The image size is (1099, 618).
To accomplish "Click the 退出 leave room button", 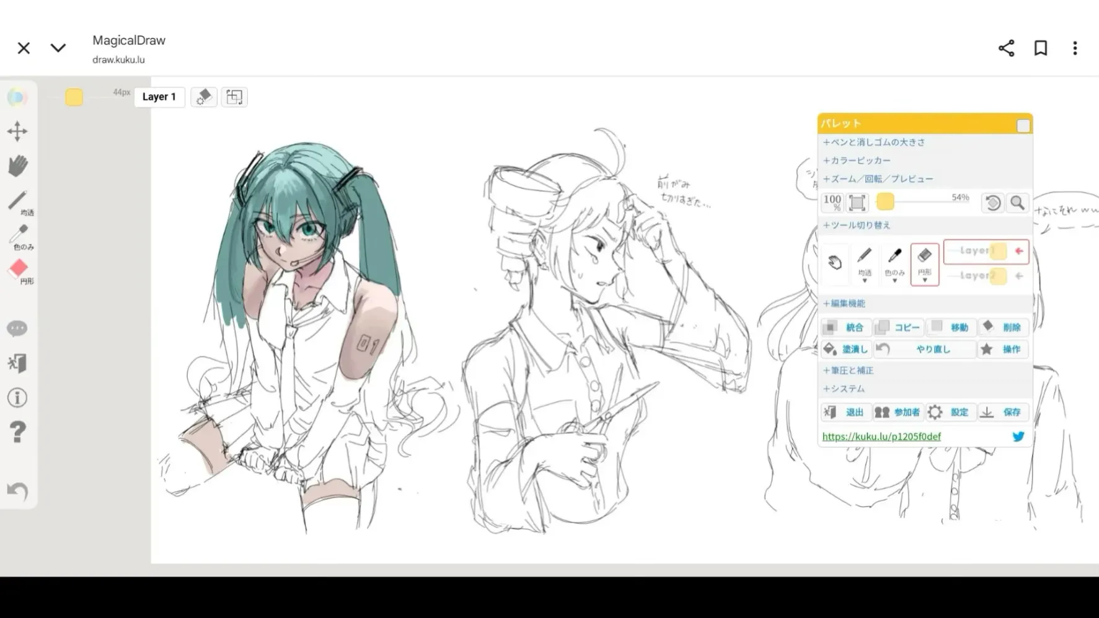I will 846,412.
